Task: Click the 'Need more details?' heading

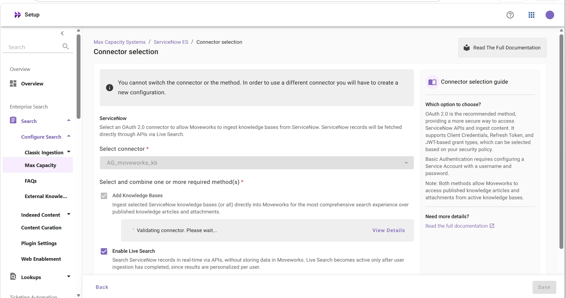Action: pyautogui.click(x=447, y=216)
